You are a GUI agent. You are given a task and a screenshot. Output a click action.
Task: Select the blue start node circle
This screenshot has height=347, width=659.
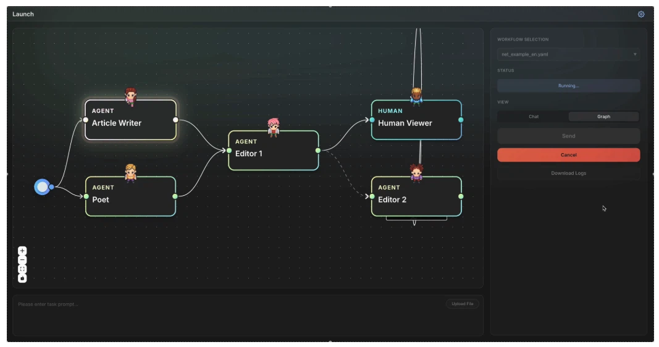point(42,187)
